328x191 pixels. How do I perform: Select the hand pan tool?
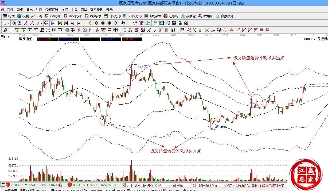tap(123, 23)
